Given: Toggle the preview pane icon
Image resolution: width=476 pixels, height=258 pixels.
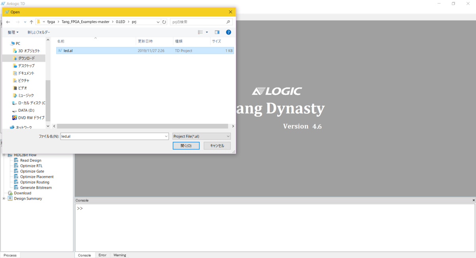Looking at the screenshot, I should [x=217, y=32].
